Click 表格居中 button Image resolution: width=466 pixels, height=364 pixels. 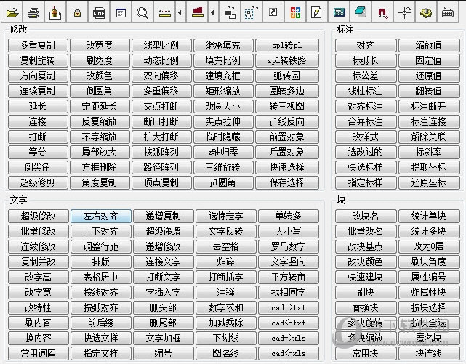pos(101,277)
